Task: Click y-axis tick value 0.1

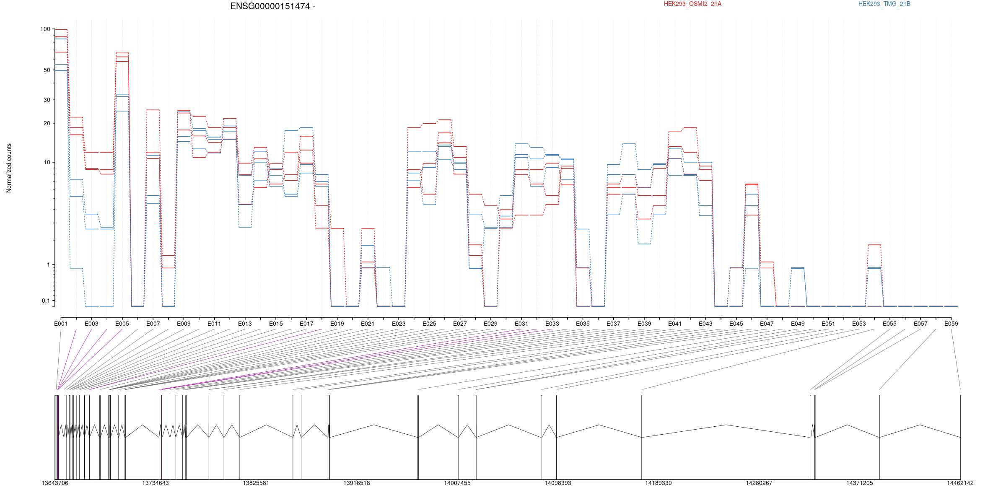Action: point(46,301)
